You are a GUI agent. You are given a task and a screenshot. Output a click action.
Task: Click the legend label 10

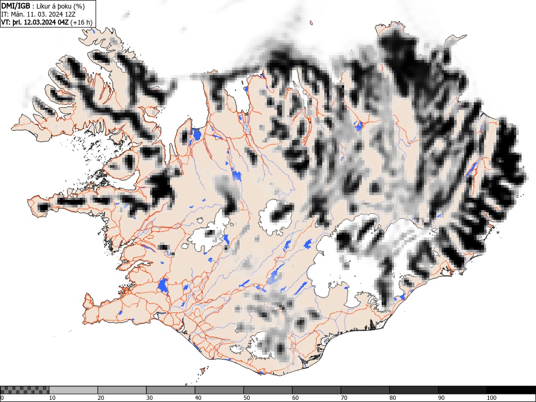(x=53, y=398)
